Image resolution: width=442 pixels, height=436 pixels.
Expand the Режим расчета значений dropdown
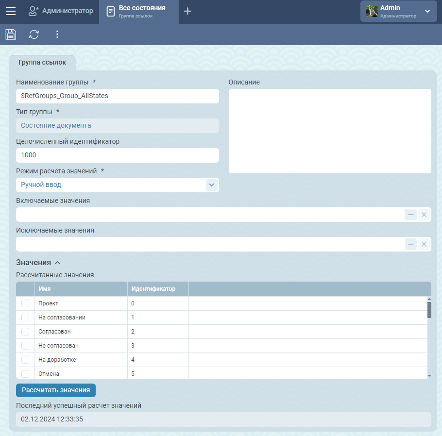tap(211, 185)
